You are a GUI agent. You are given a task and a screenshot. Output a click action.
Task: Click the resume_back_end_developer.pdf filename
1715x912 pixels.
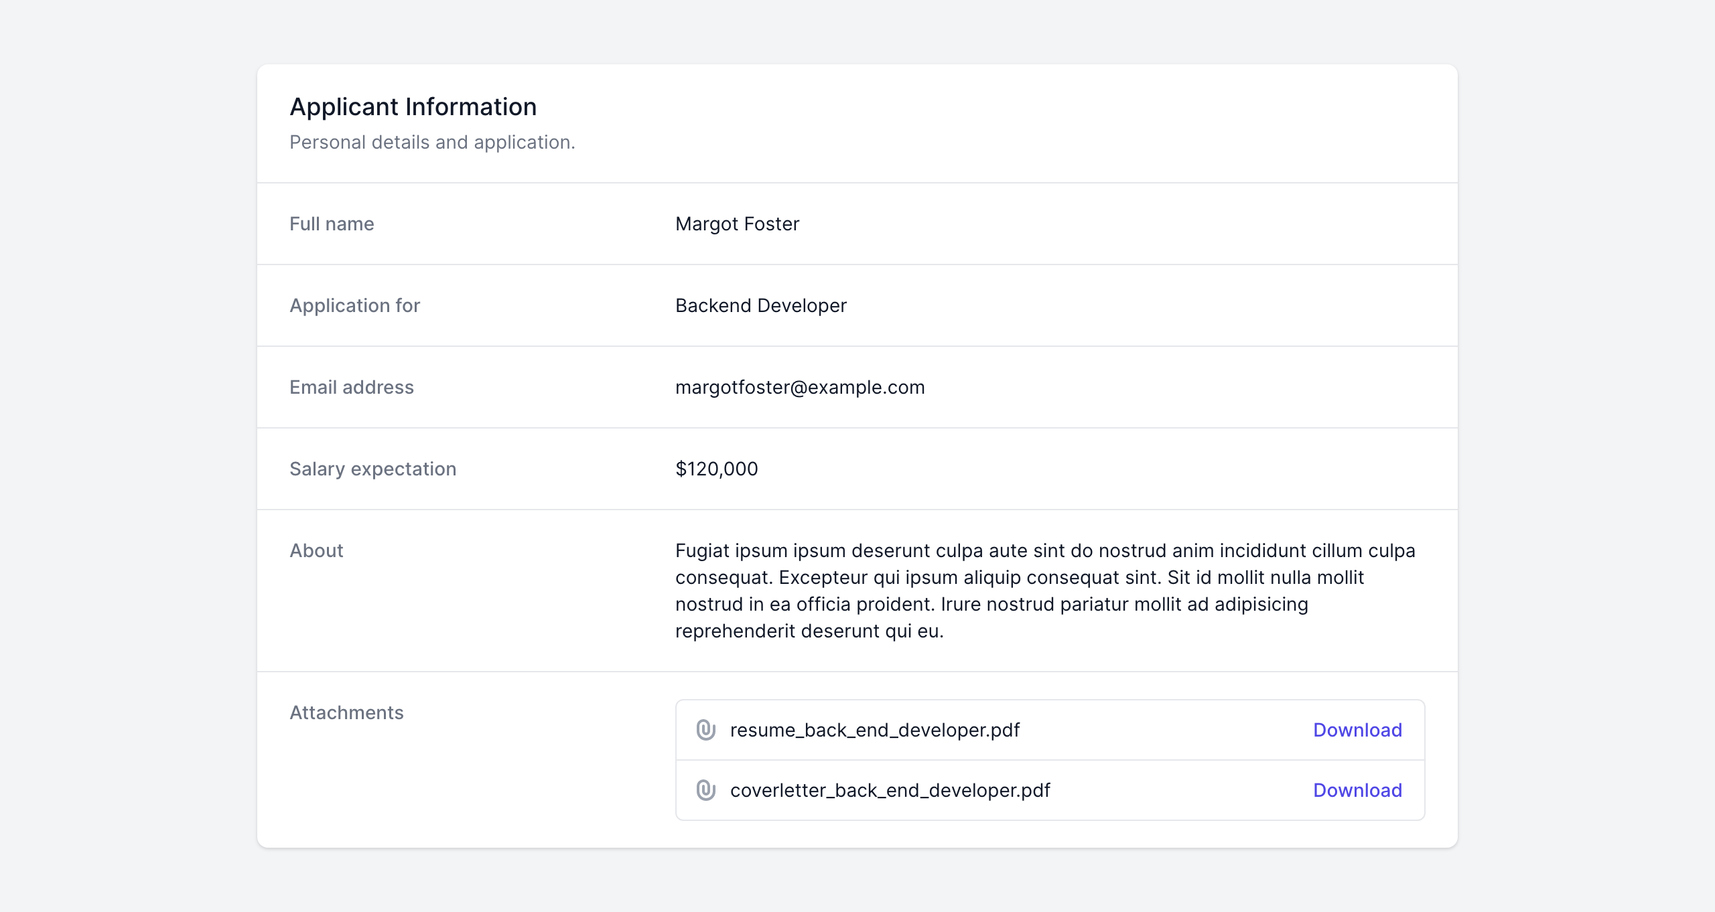(x=874, y=730)
